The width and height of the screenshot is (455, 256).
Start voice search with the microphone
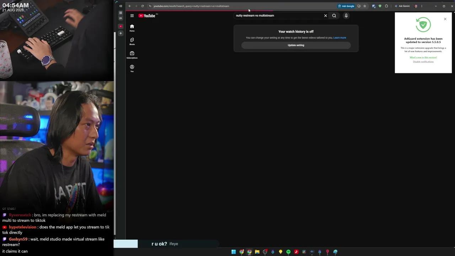pos(346,16)
